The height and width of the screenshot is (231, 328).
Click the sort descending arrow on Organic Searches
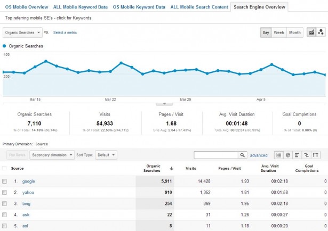click(x=172, y=168)
